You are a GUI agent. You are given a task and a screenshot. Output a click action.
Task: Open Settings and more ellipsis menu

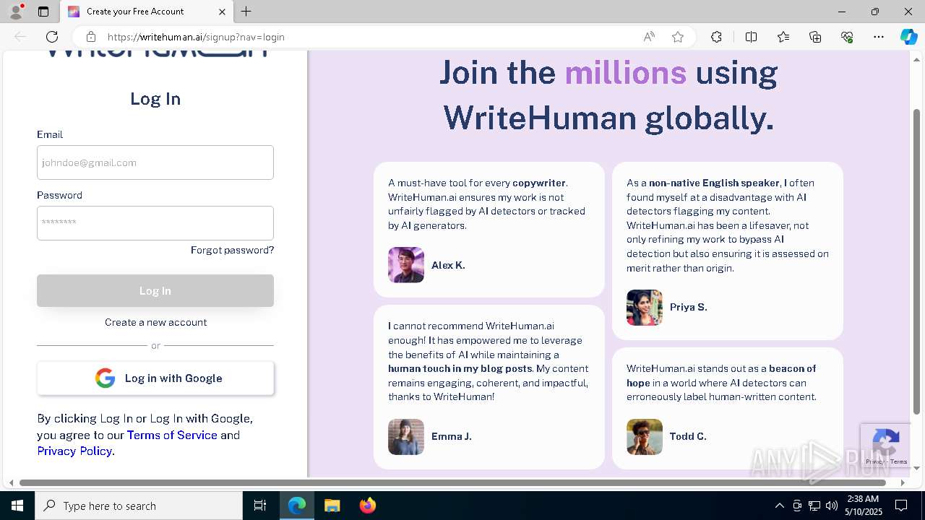coord(879,37)
